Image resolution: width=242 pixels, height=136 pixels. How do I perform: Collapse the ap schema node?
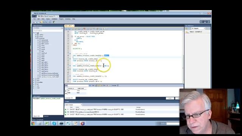point(34,33)
